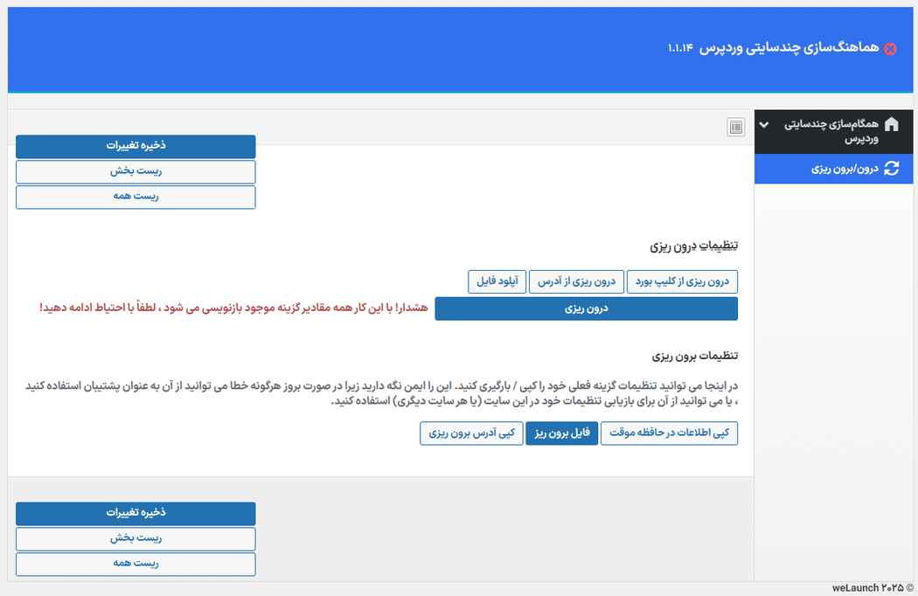Copy settings using کپی اطلاعات در حافظه موقت

(x=669, y=433)
